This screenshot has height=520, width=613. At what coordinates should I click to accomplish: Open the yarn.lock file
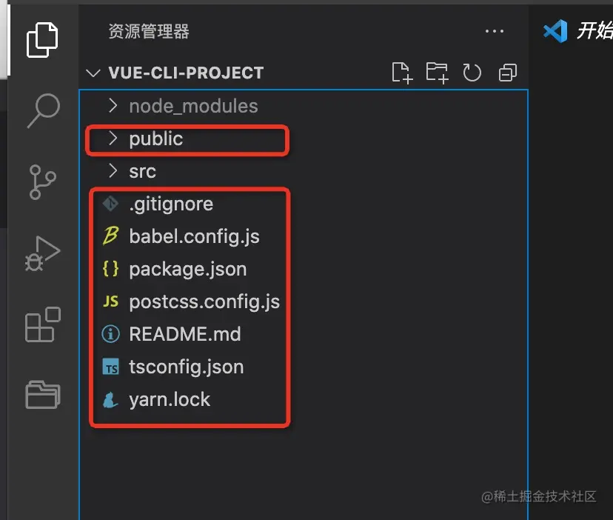click(x=170, y=399)
